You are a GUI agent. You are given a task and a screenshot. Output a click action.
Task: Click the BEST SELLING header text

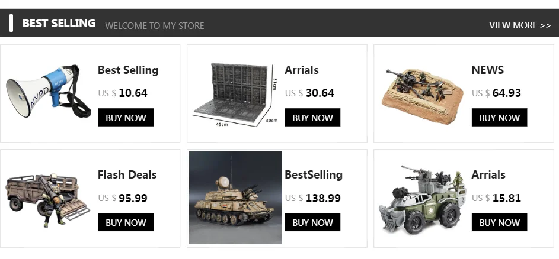(x=59, y=23)
